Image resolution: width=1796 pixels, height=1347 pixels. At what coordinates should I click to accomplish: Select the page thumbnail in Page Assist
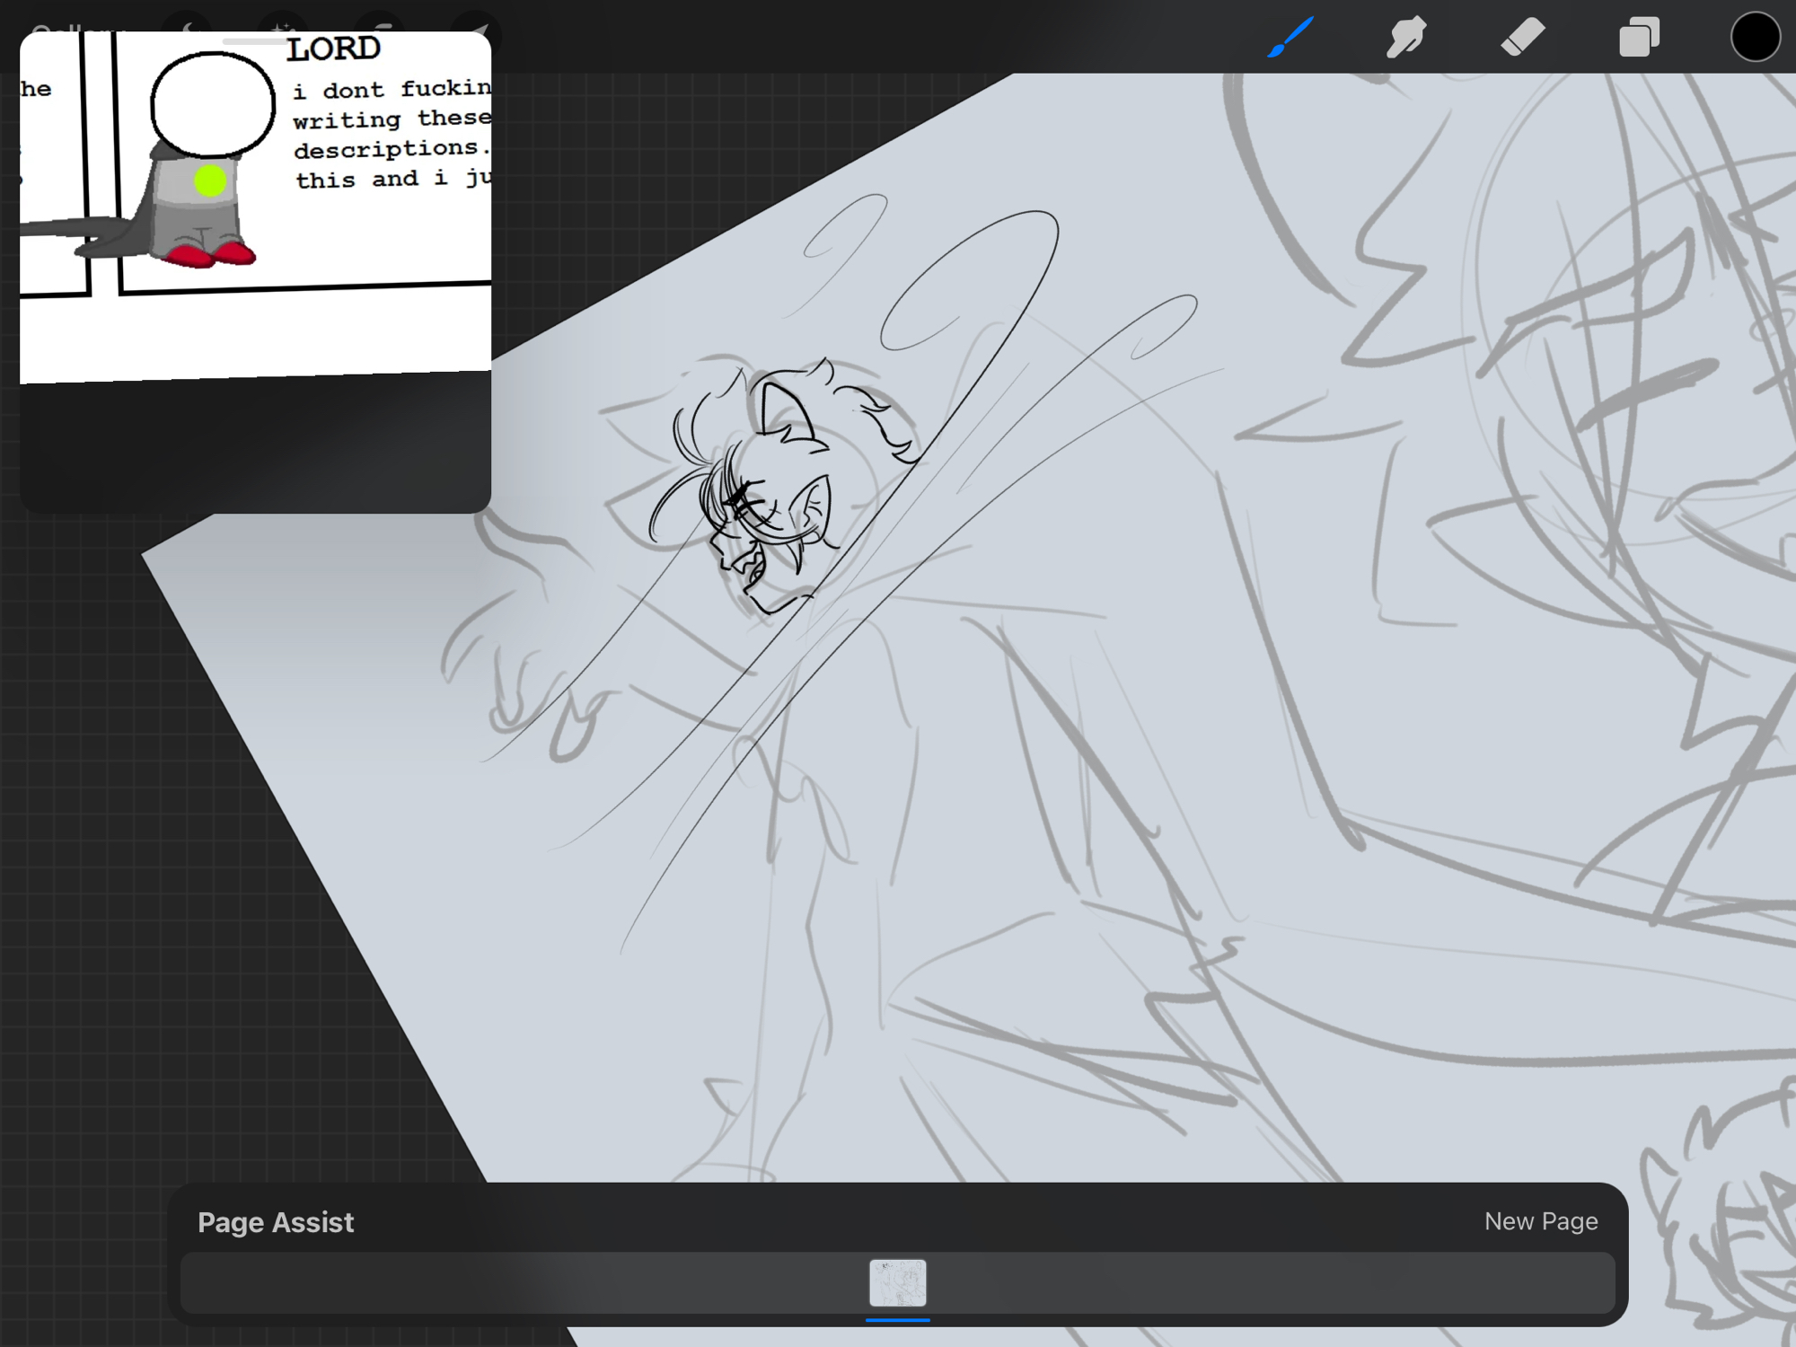pos(897,1282)
